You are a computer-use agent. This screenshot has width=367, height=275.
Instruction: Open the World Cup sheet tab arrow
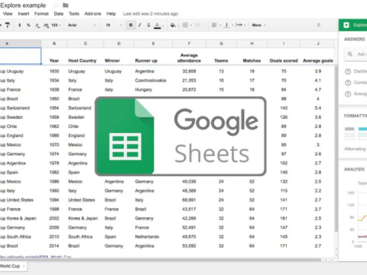point(24,266)
